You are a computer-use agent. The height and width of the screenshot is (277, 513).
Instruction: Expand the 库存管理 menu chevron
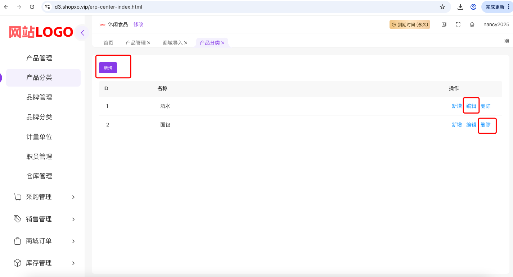coord(73,263)
